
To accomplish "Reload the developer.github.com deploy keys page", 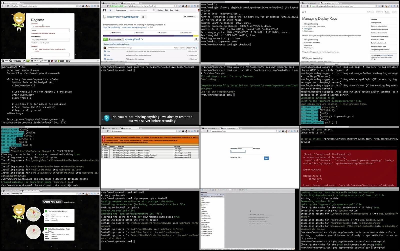I will [307, 6].
